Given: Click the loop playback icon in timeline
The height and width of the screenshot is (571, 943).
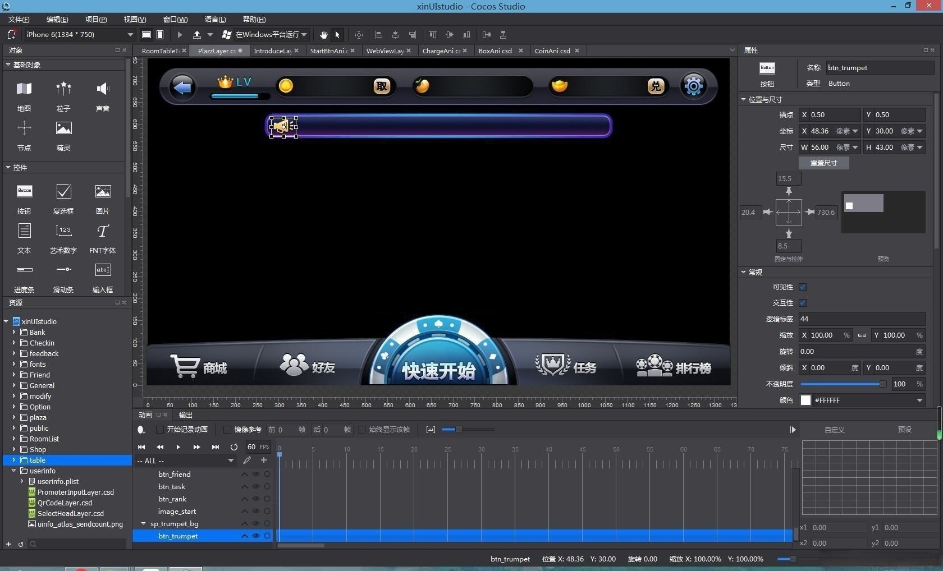Looking at the screenshot, I should (x=234, y=447).
